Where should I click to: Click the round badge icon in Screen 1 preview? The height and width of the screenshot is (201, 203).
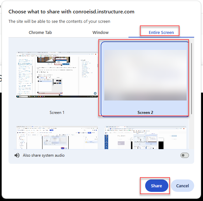pyautogui.click(x=95, y=93)
